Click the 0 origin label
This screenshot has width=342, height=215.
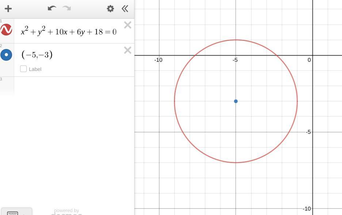pos(309,60)
